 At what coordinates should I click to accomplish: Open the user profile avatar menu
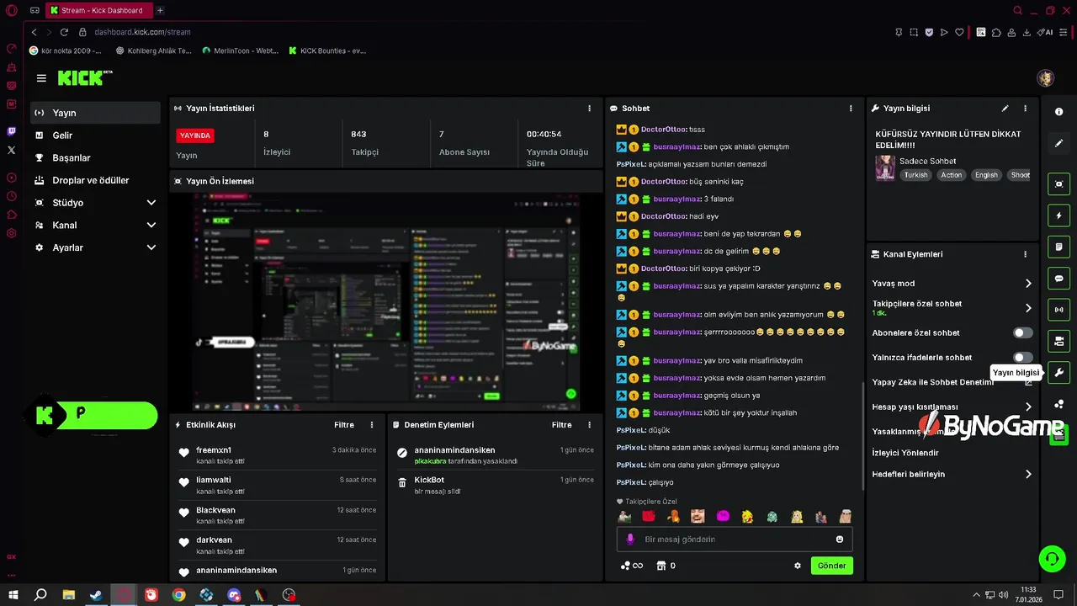coord(1045,78)
